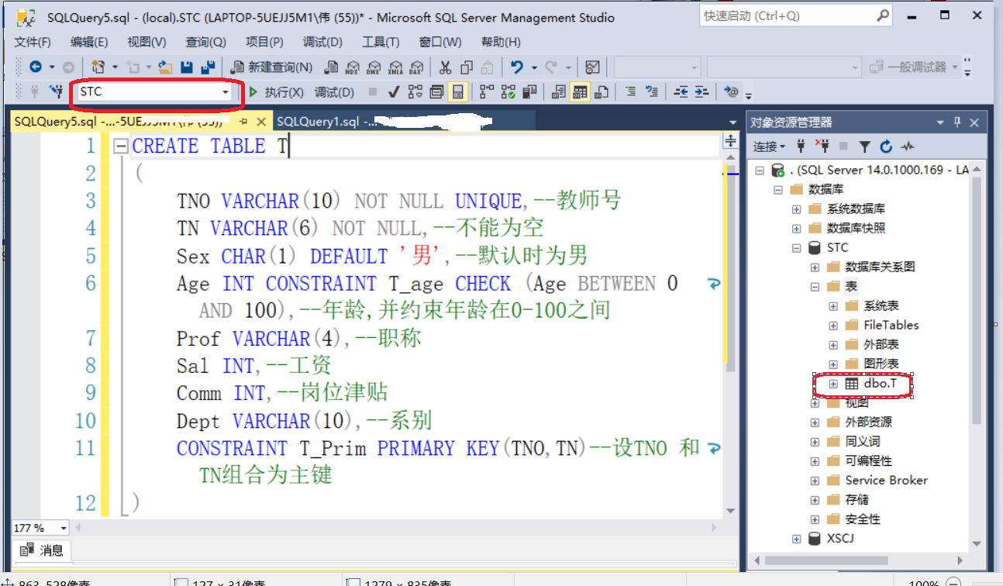Collapse the 表 tables folder
Viewport: 1003px width, 586px height.
(814, 286)
